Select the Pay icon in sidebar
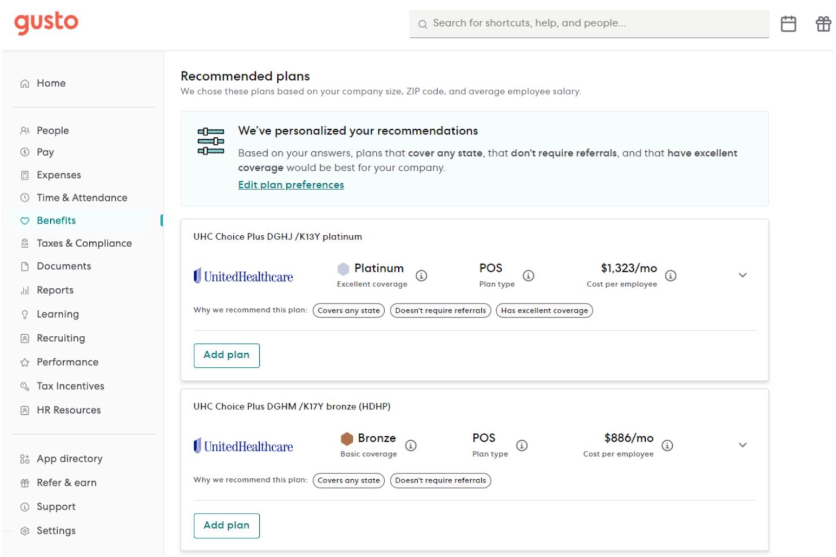The image size is (836, 557). 24,152
